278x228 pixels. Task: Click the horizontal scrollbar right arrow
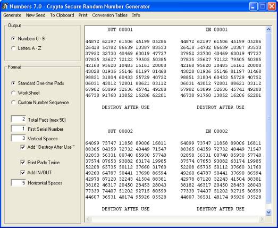(x=262, y=219)
